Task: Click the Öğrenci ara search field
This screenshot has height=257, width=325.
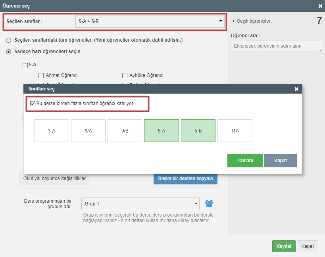Action: (276, 46)
